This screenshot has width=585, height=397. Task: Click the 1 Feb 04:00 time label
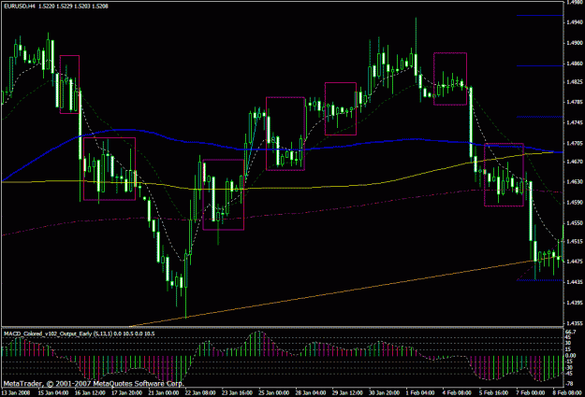tap(420, 392)
